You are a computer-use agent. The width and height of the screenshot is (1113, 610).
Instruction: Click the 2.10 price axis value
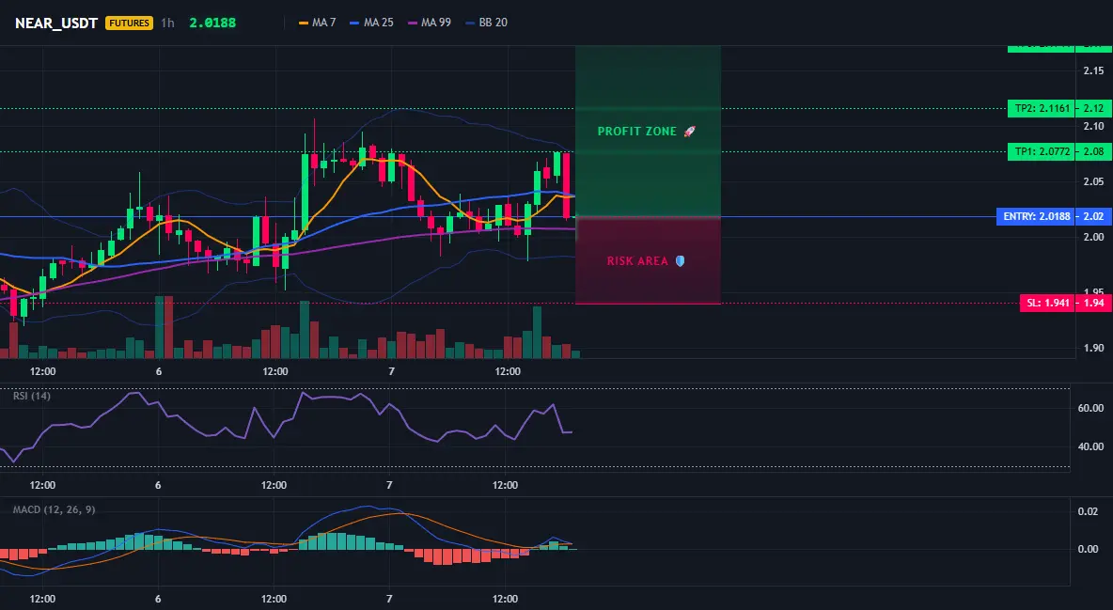[1093, 126]
